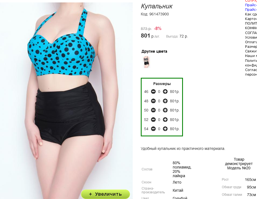Click minus icon next to size 52
The width and height of the screenshot is (257, 199).
153,120
